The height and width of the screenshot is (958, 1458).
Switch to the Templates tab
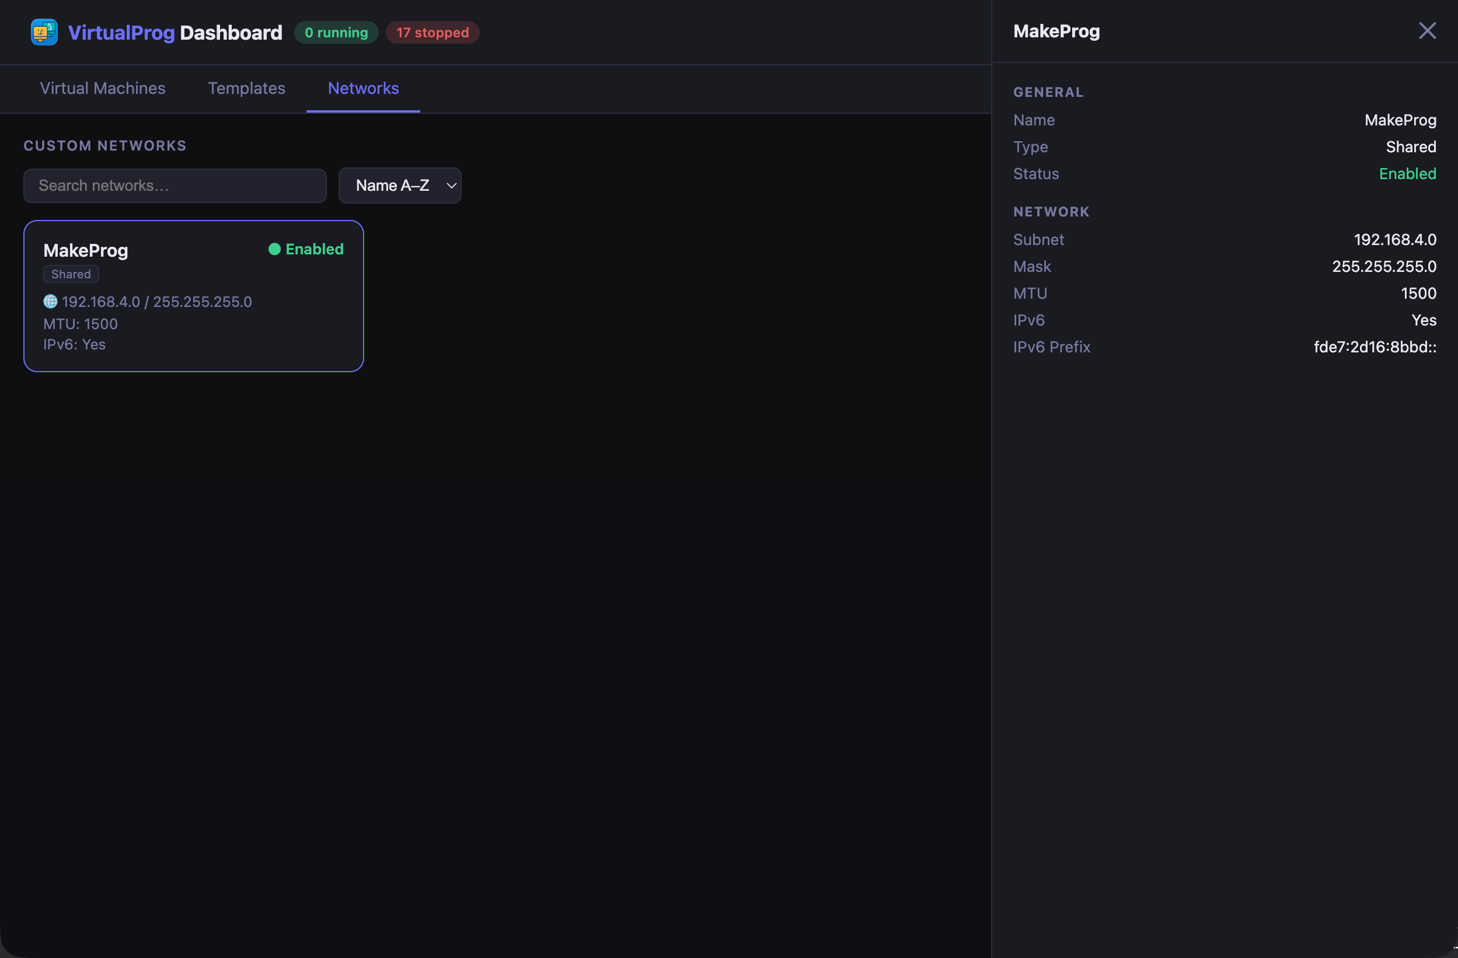coord(246,89)
